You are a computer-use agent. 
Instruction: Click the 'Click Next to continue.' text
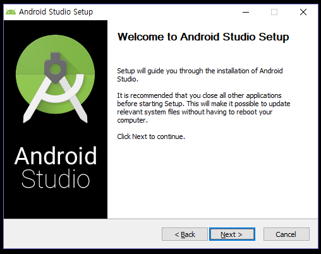point(151,136)
